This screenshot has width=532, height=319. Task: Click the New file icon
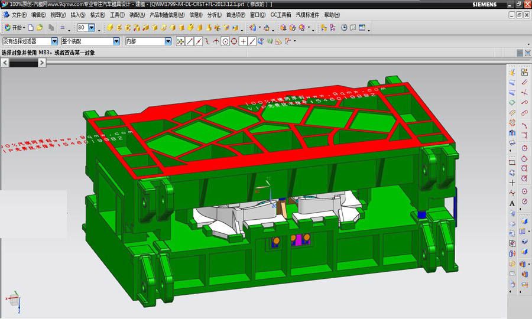point(31,28)
